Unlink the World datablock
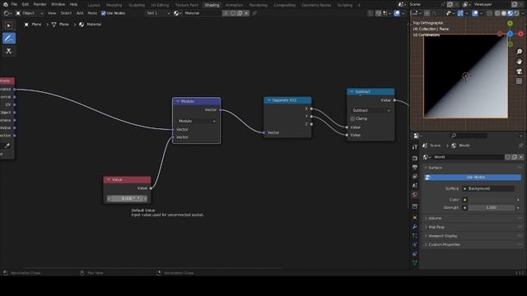This screenshot has height=296, width=527. coord(521,157)
